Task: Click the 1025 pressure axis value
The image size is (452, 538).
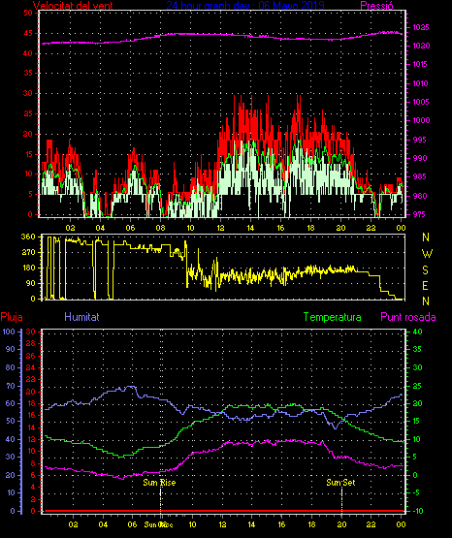Action: tap(420, 27)
